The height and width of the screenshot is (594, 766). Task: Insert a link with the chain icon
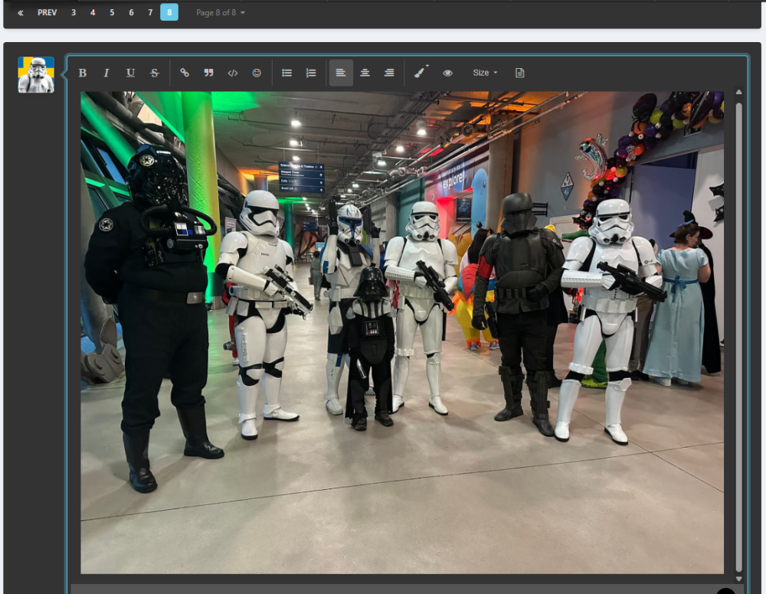point(184,73)
